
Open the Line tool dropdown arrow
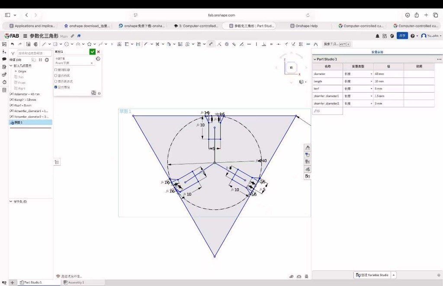click(x=49, y=44)
